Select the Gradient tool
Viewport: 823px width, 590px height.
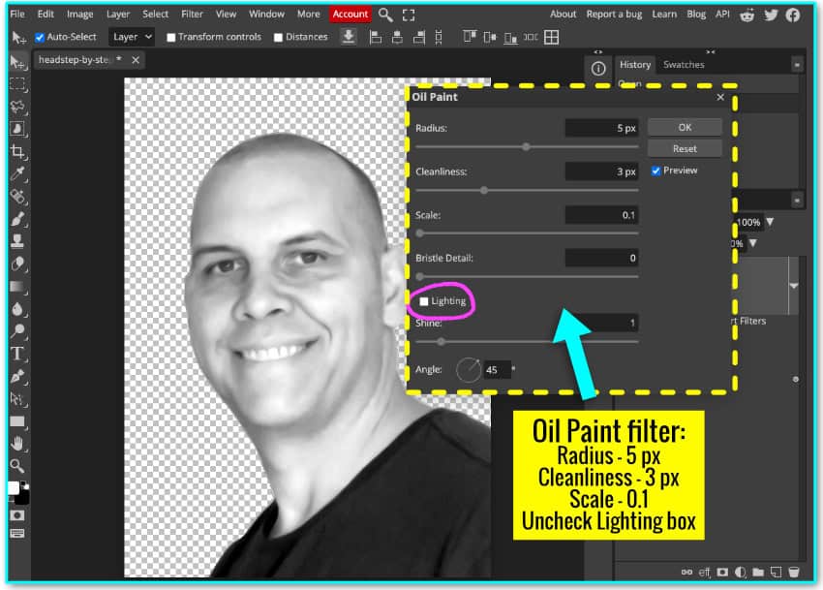pos(17,287)
